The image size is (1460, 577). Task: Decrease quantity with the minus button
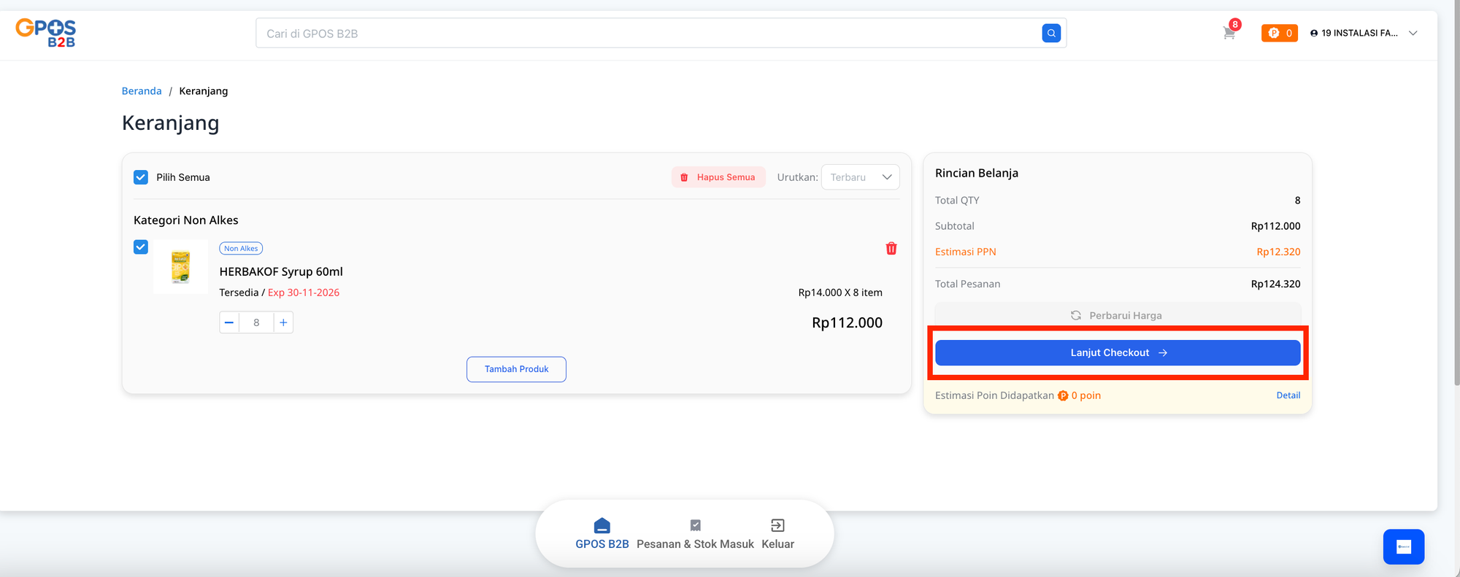229,322
